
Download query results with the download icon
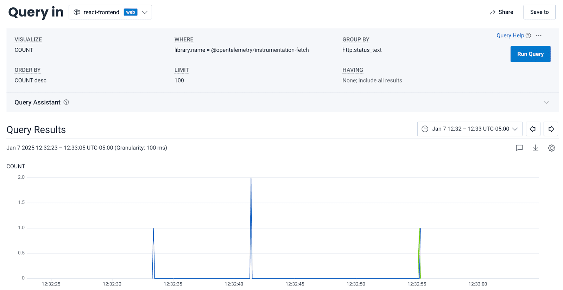pyautogui.click(x=535, y=148)
